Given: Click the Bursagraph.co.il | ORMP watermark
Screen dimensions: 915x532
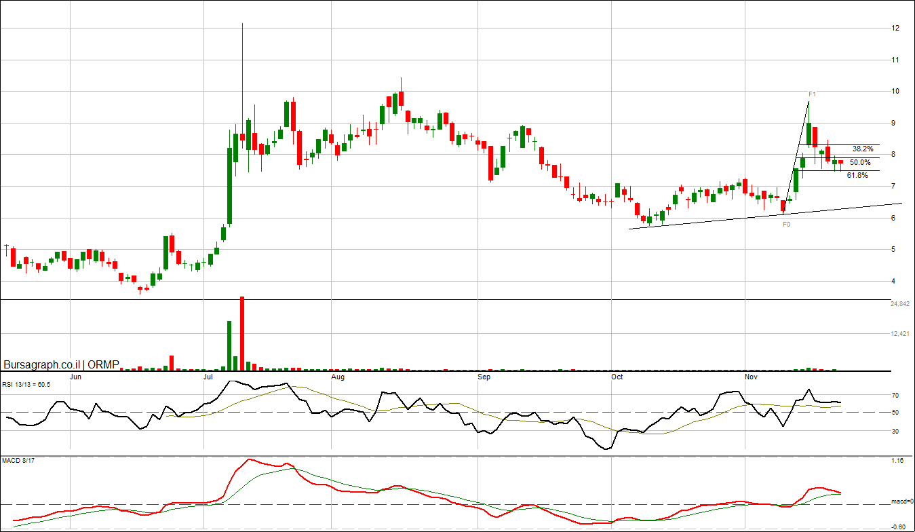Looking at the screenshot, I should coord(61,365).
